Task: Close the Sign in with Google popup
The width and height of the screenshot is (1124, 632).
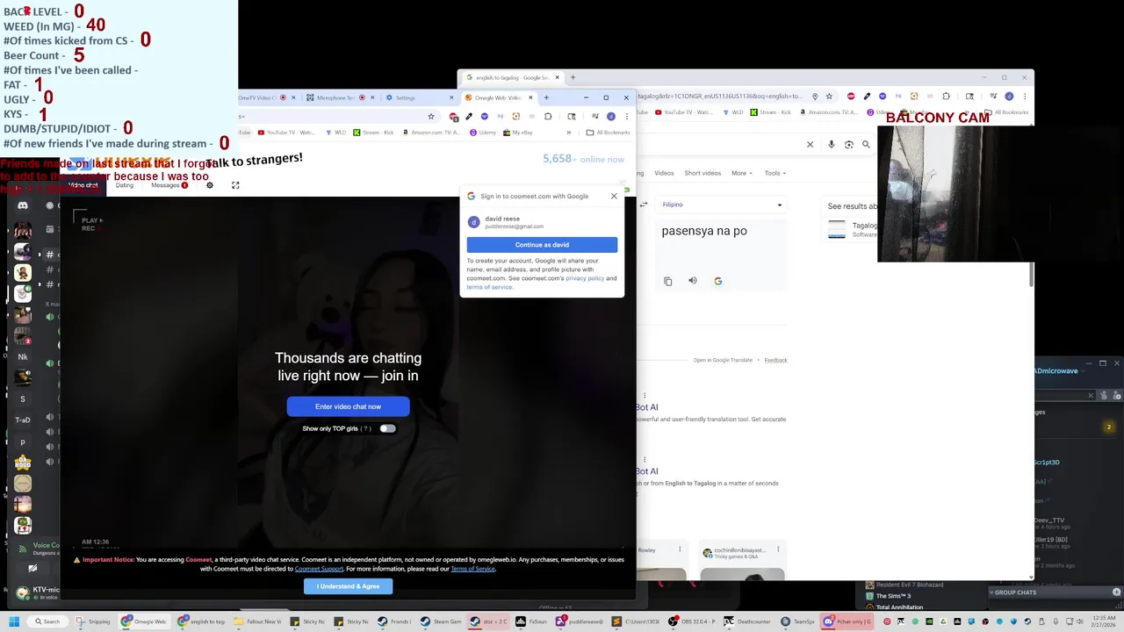Action: [614, 196]
